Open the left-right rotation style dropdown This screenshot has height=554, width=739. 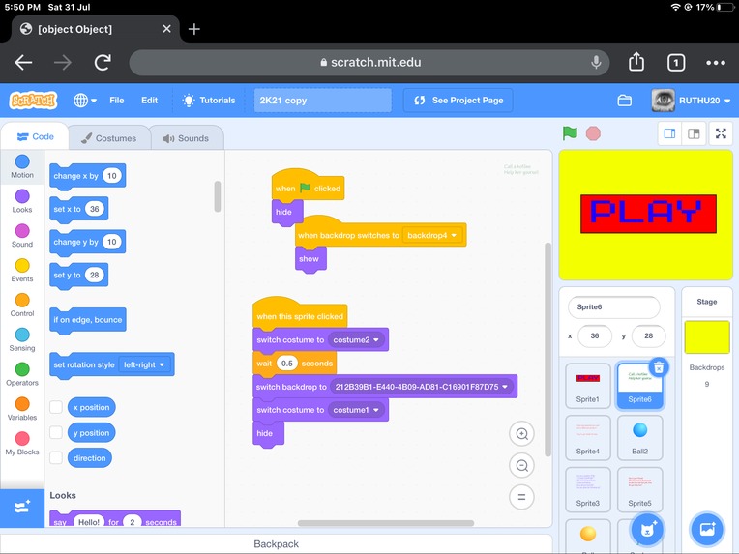[x=144, y=364]
